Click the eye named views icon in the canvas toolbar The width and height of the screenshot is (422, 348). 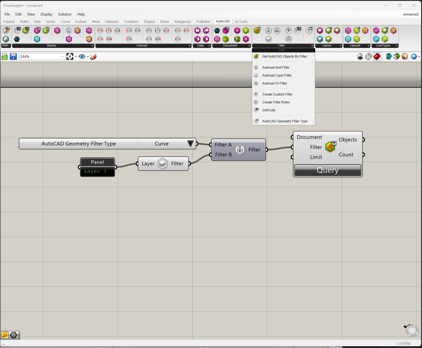click(82, 57)
